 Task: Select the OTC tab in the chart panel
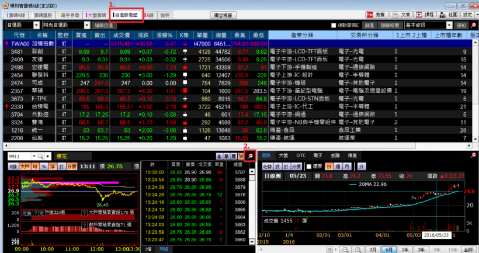301,155
